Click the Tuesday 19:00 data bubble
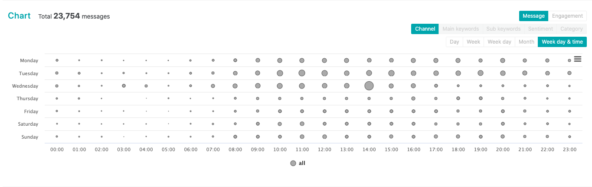This screenshot has height=187, width=592. (481, 73)
